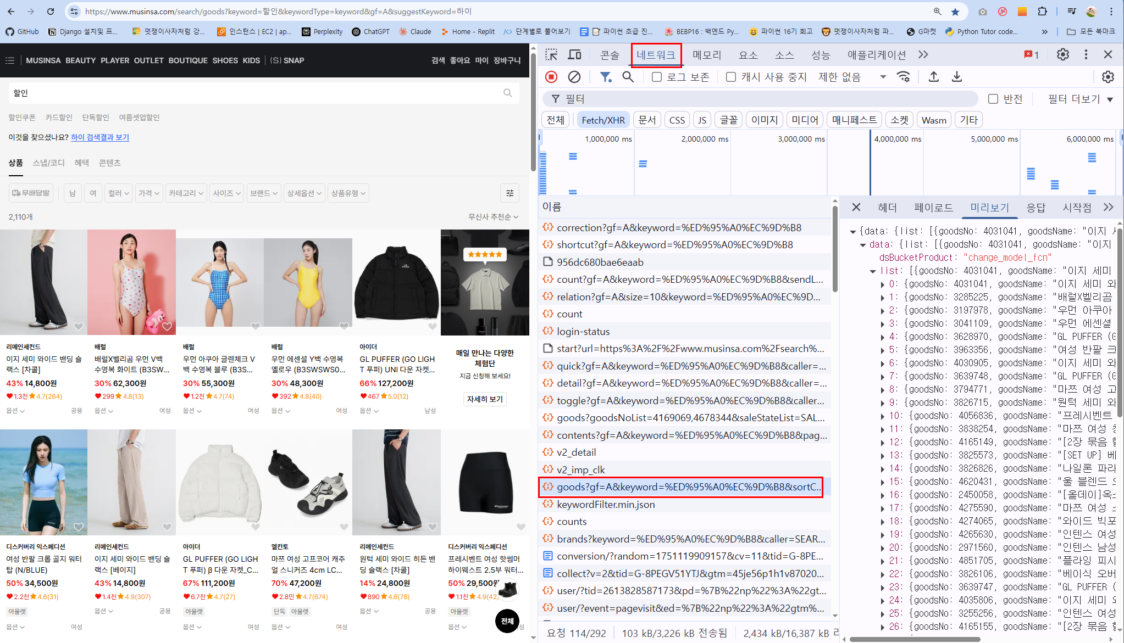Viewport: 1124px width, 643px height.
Task: Toggle the 반전 checkbox
Action: click(993, 99)
